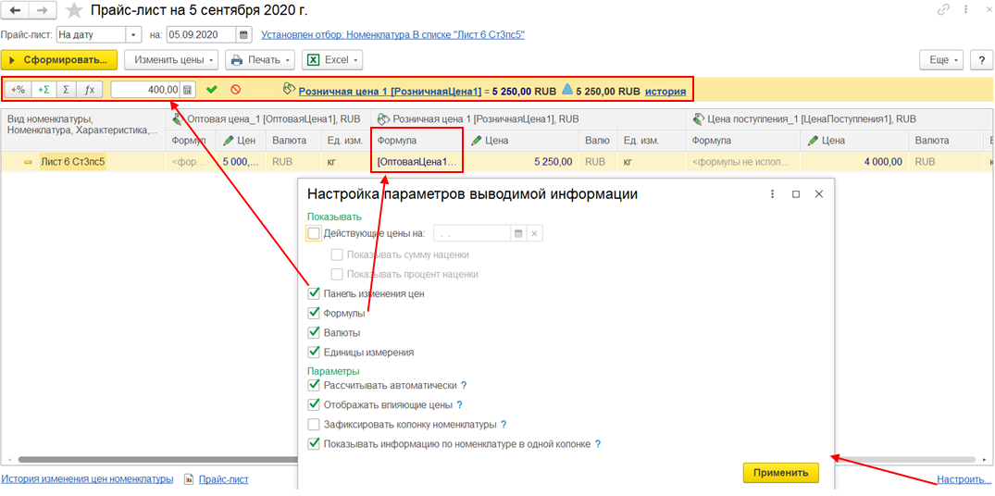Toggle Показывать информацию по номенклатуре в одной колонке
This screenshot has width=995, height=496.
314,444
